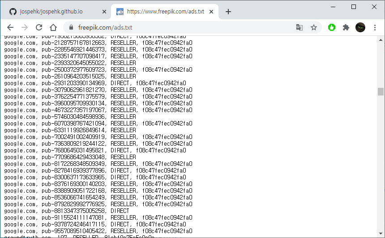Click the freepik tab favicon

(x=120, y=12)
